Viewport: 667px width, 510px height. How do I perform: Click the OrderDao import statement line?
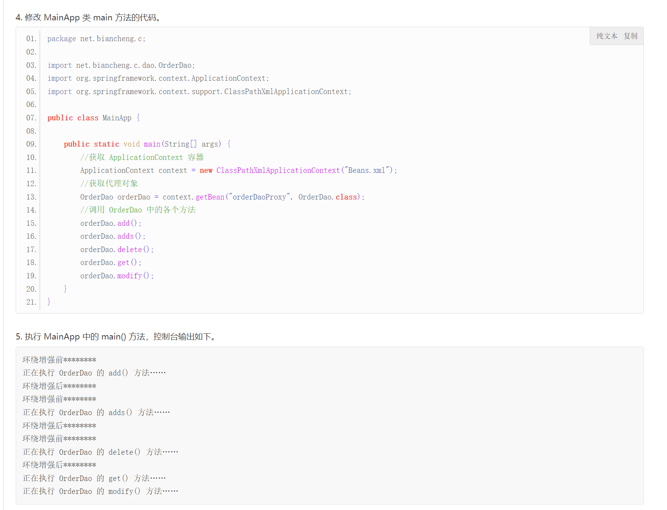(121, 65)
